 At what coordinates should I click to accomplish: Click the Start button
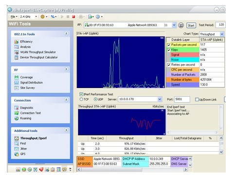pyautogui.click(x=191, y=25)
